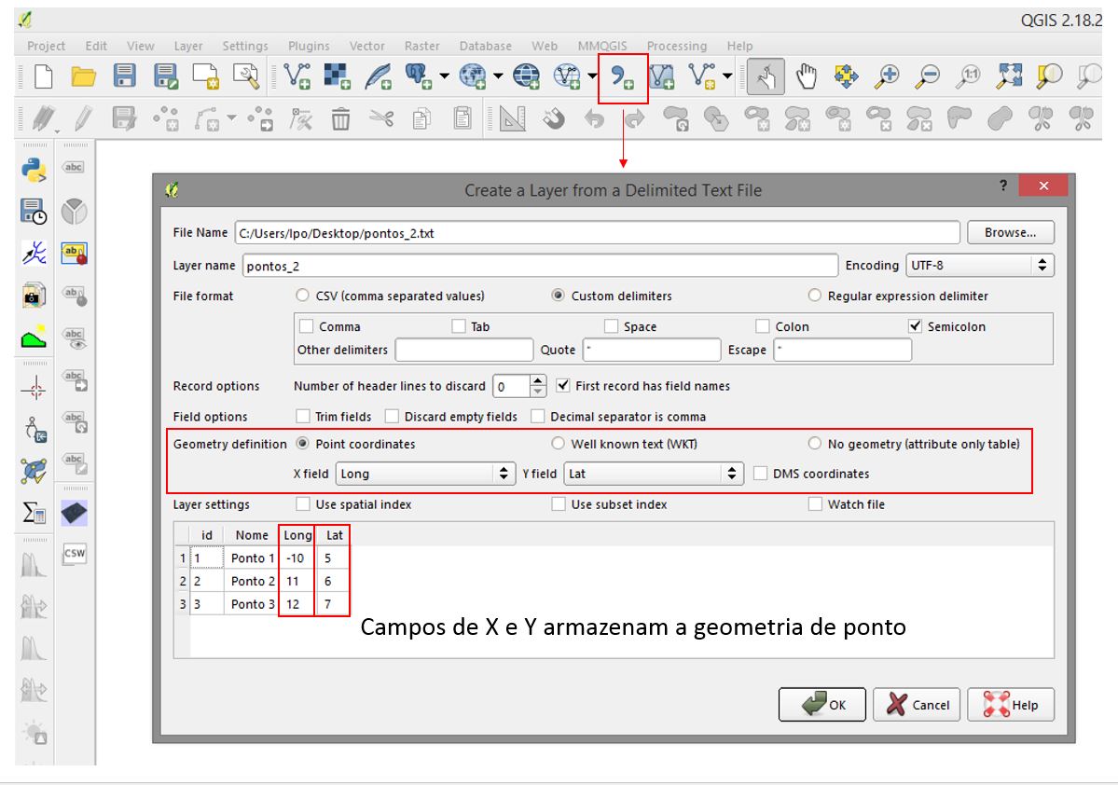Click the Browse... button
Screen dimensions: 1118x785
tap(1010, 233)
